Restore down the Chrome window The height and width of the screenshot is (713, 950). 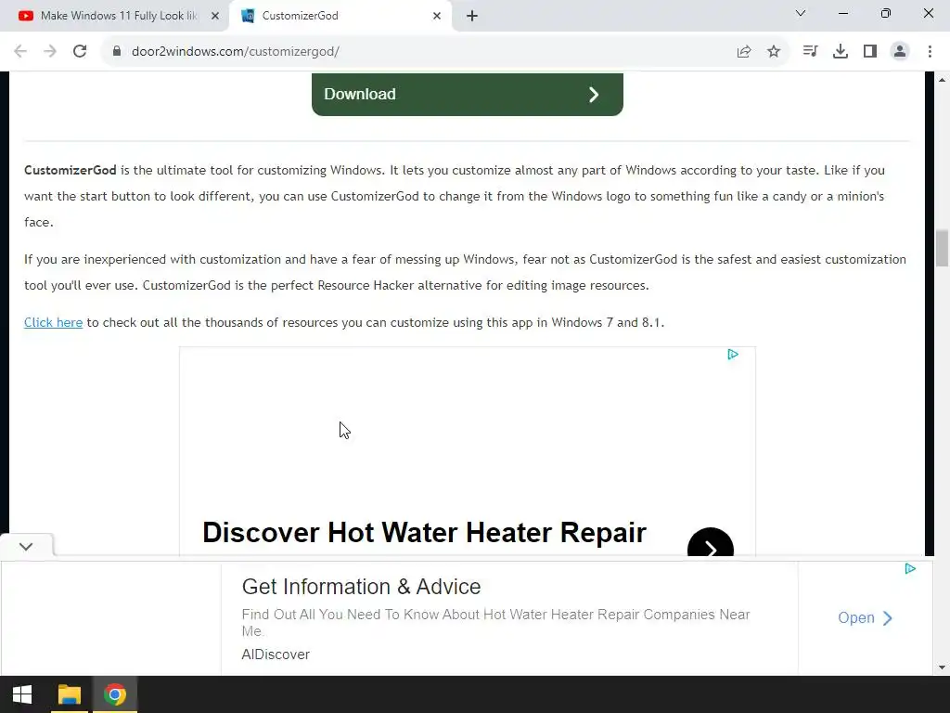pyautogui.click(x=886, y=13)
